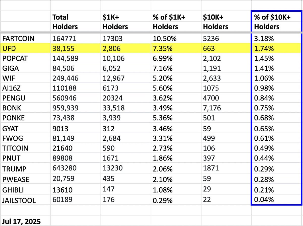Click JAILSTOOL $10K+ holders 22
Image resolution: width=303 pixels, height=226 pixels.
click(207, 199)
